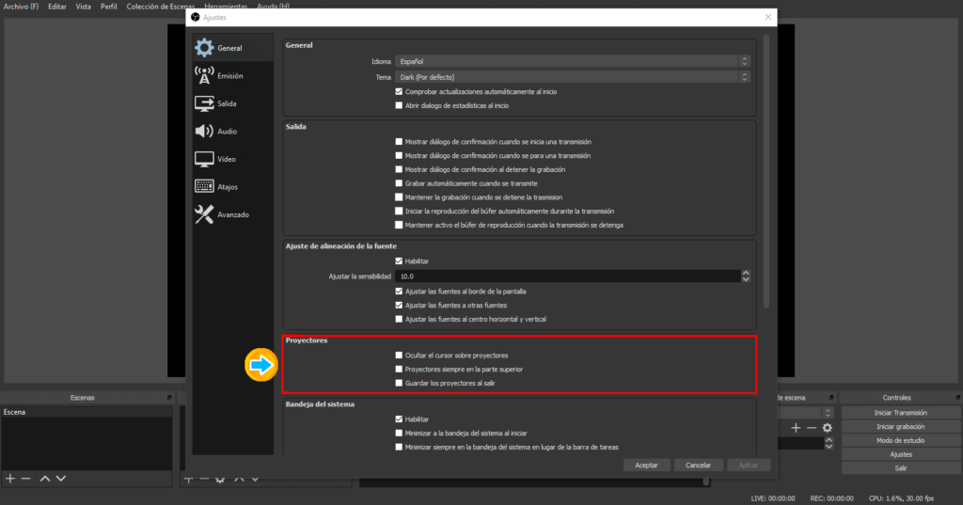Increase Ajustar la sensibilidad value
The image size is (963, 505).
(x=746, y=274)
